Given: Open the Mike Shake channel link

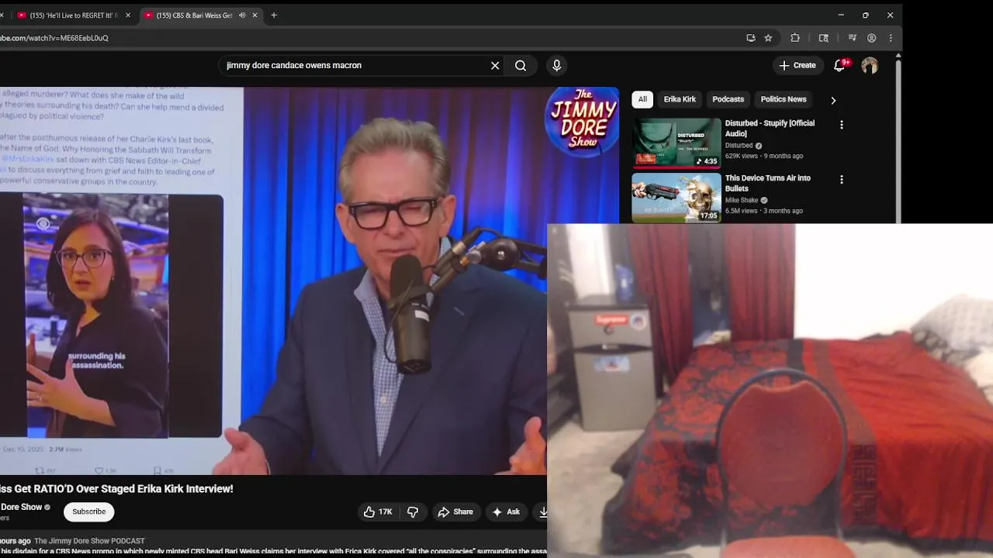Looking at the screenshot, I should [x=742, y=200].
